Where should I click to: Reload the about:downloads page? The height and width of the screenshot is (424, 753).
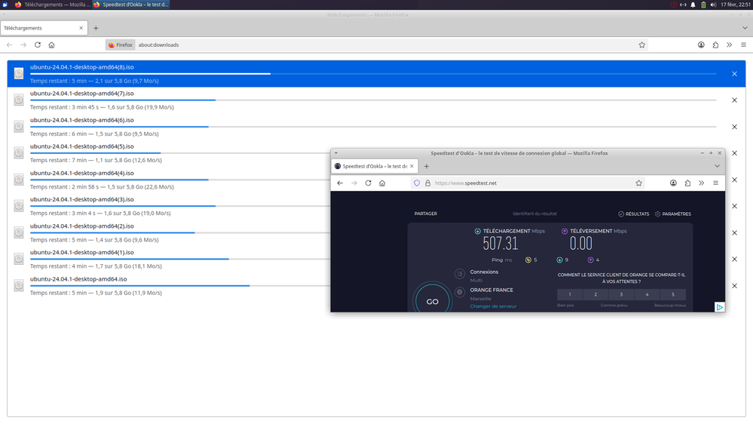click(38, 45)
